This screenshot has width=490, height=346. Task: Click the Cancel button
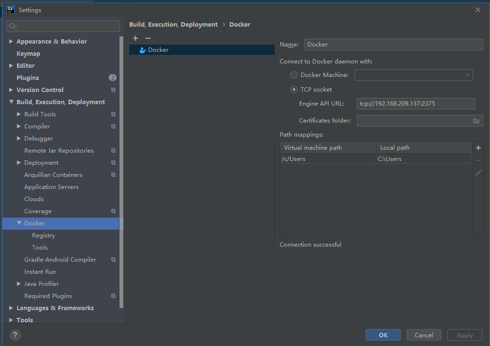(x=424, y=335)
